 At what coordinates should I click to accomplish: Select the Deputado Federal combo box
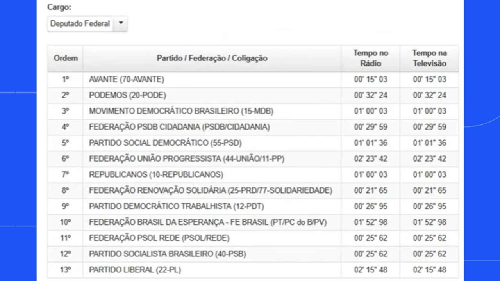click(87, 23)
